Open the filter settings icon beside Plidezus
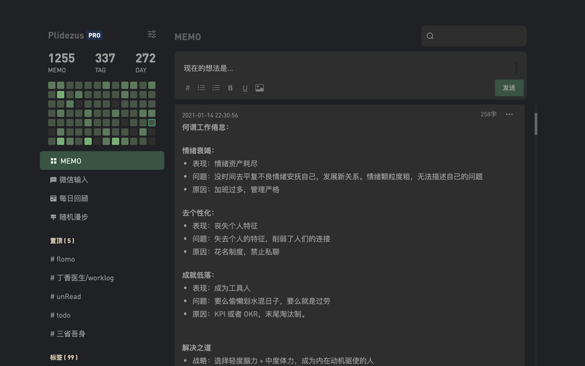This screenshot has height=366, width=585. (x=151, y=34)
